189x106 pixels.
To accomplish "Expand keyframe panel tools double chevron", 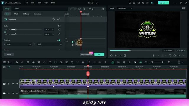I will tap(84, 9).
